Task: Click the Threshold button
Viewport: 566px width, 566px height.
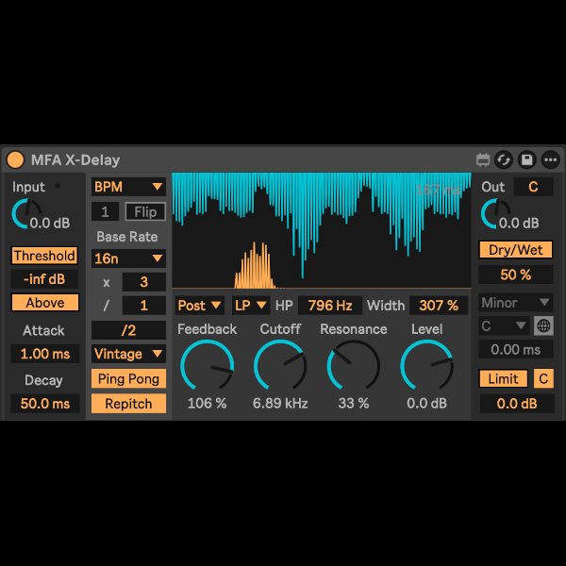Action: (x=44, y=256)
